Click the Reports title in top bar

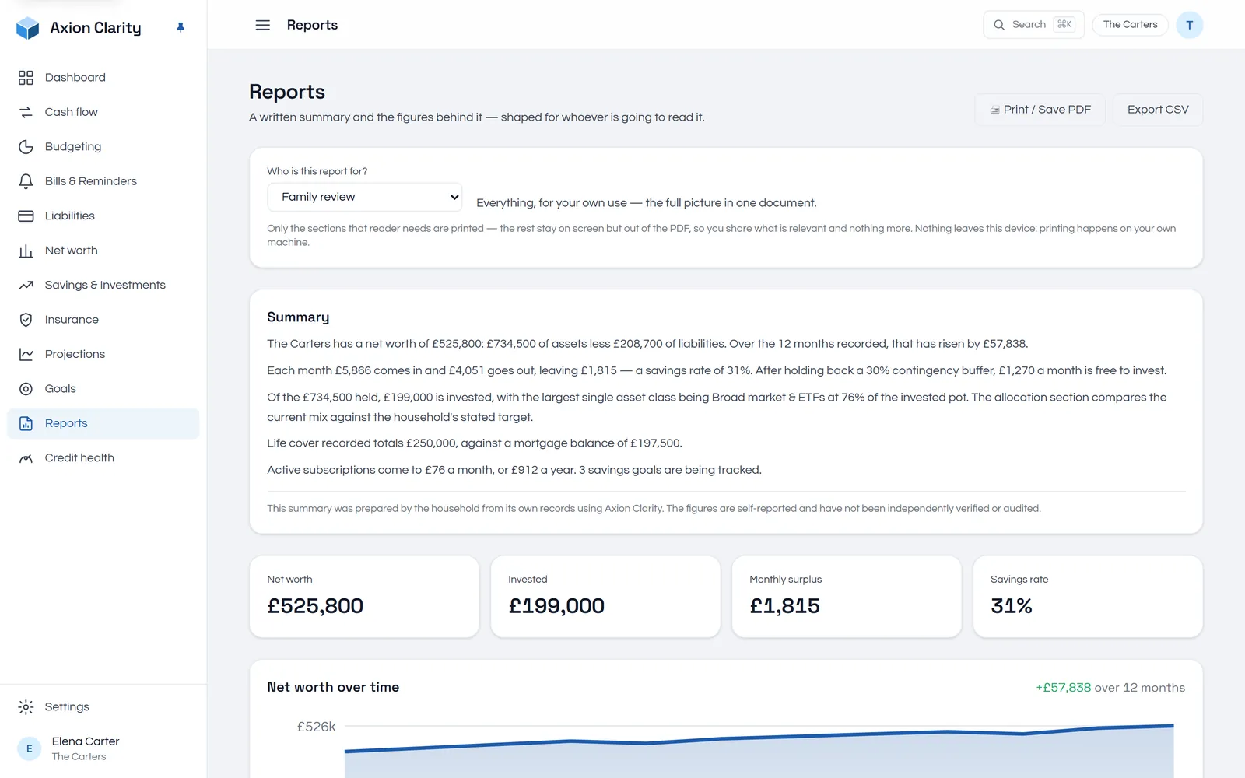pyautogui.click(x=312, y=25)
